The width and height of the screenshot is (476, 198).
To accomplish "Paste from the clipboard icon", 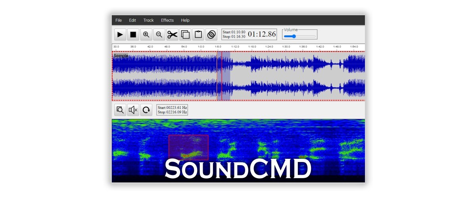I will (x=198, y=34).
